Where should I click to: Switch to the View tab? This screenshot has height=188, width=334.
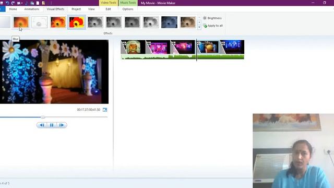pos(91,9)
